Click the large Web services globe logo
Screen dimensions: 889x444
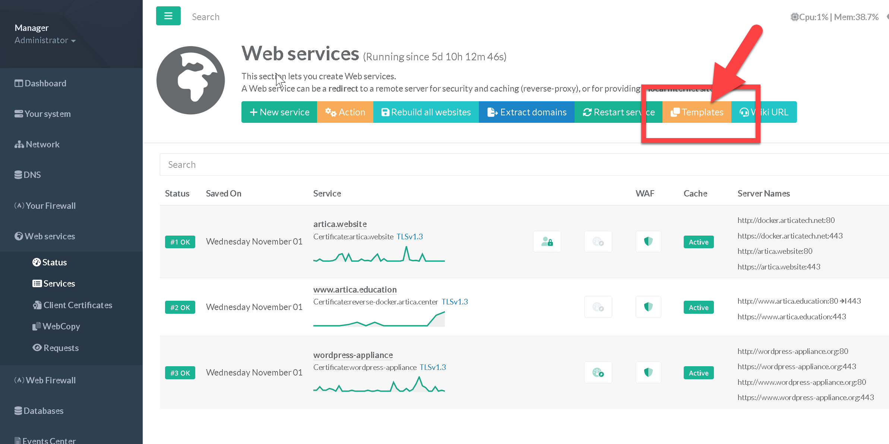[x=190, y=80]
